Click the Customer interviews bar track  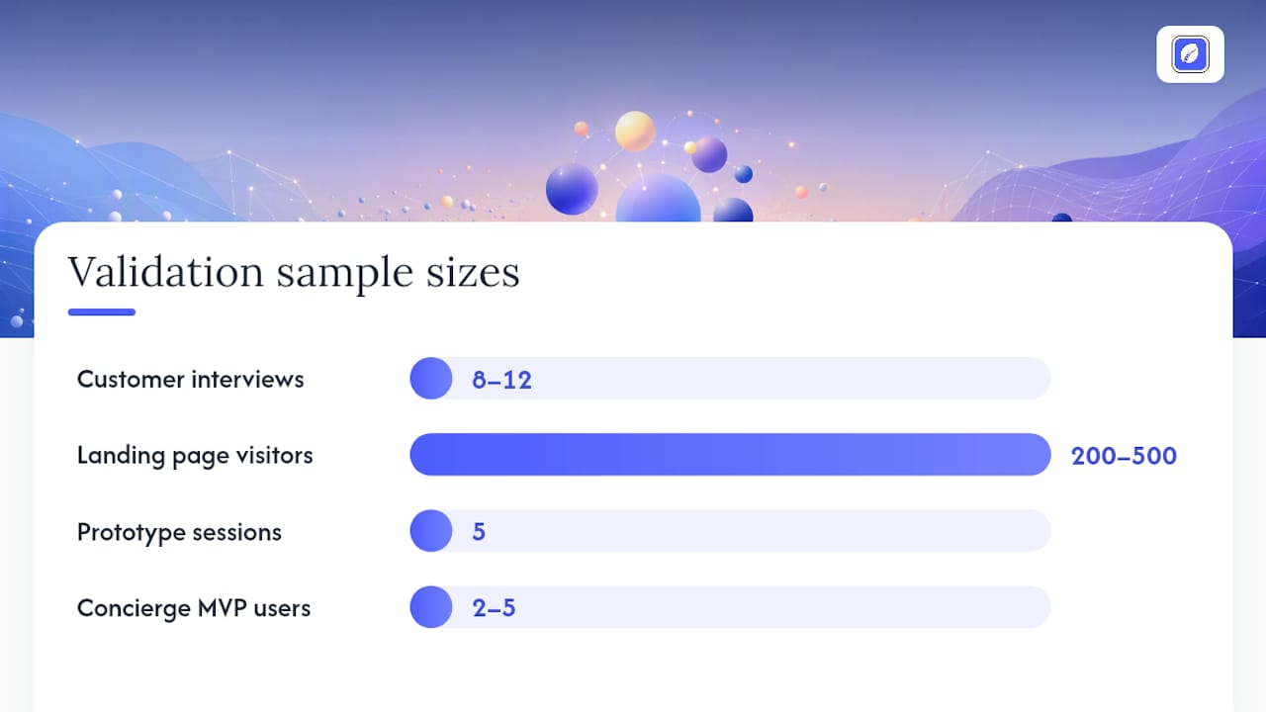pyautogui.click(x=730, y=379)
